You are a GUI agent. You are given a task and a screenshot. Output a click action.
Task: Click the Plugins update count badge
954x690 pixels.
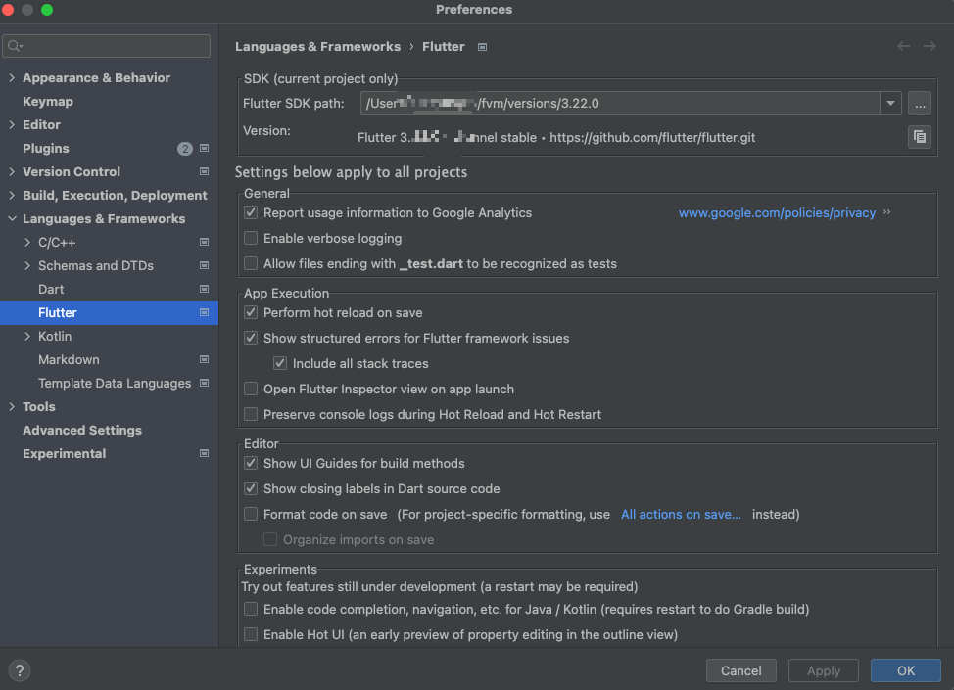tap(185, 149)
